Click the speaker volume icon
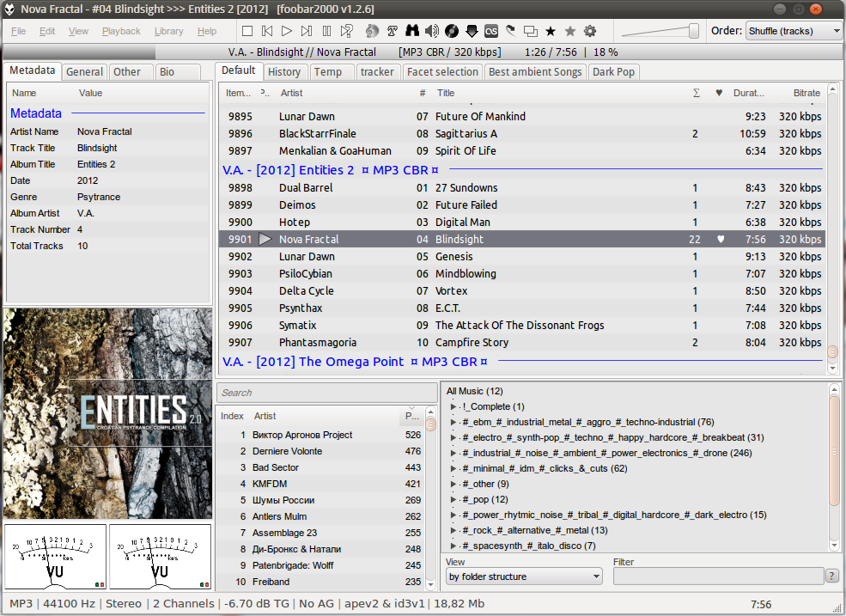 coord(432,31)
